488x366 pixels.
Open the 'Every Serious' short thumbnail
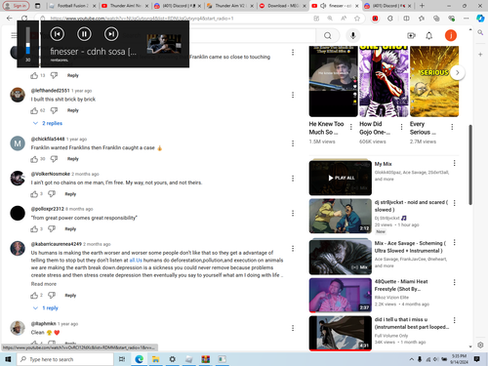click(x=434, y=81)
